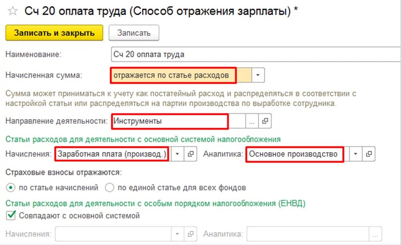Open the dropdown arrow of the disabled ЕНВД Начисления field
Screen dimensions: 402x245
coord(177,234)
